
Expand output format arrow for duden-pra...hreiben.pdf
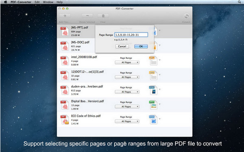(x=160, y=90)
